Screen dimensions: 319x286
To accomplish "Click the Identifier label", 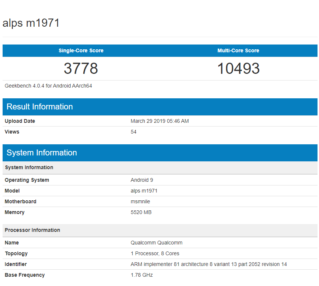I will tap(16, 264).
